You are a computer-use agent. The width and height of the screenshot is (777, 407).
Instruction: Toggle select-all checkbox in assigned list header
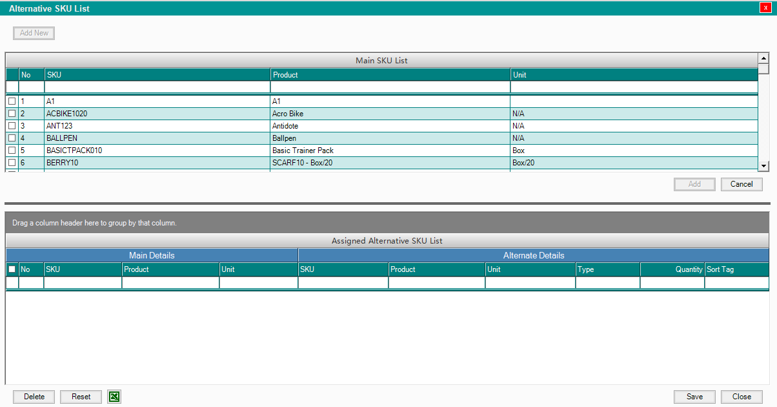12,269
